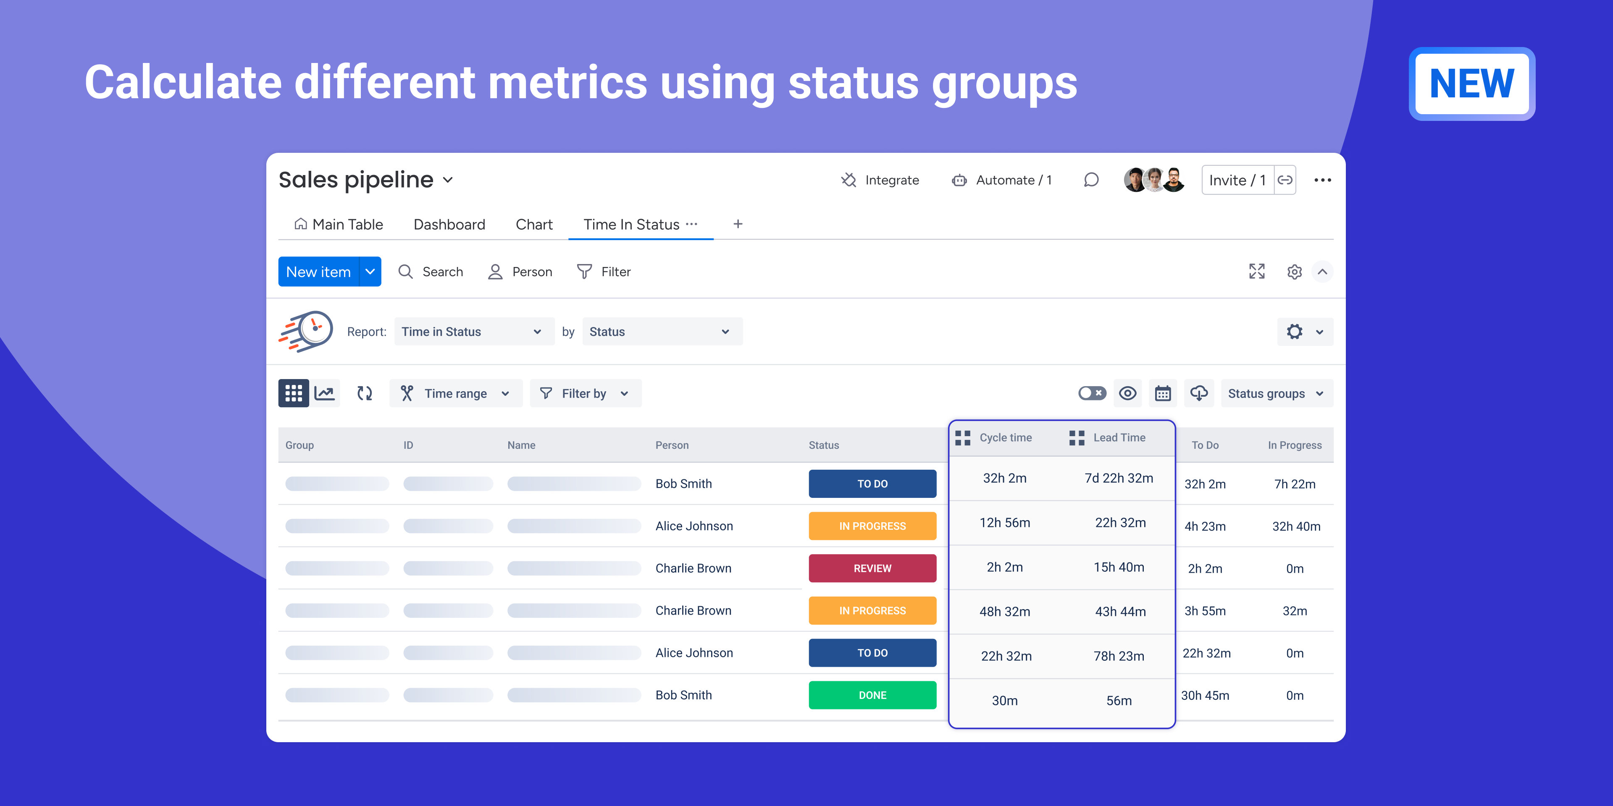The image size is (1613, 806).
Task: Expand the Time range dropdown
Action: click(x=456, y=393)
